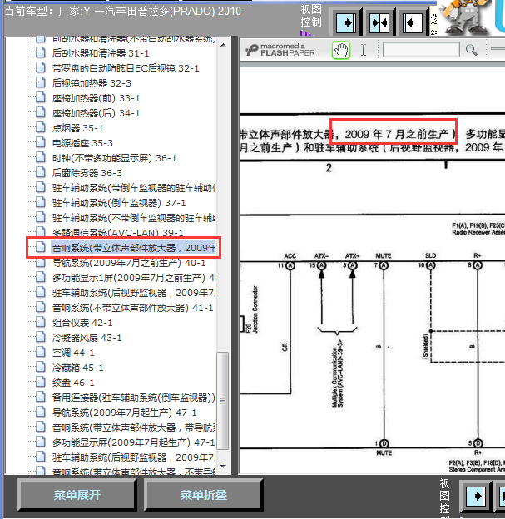
Task: Open 座椅加热器(后) 34-1
Action: [x=96, y=113]
